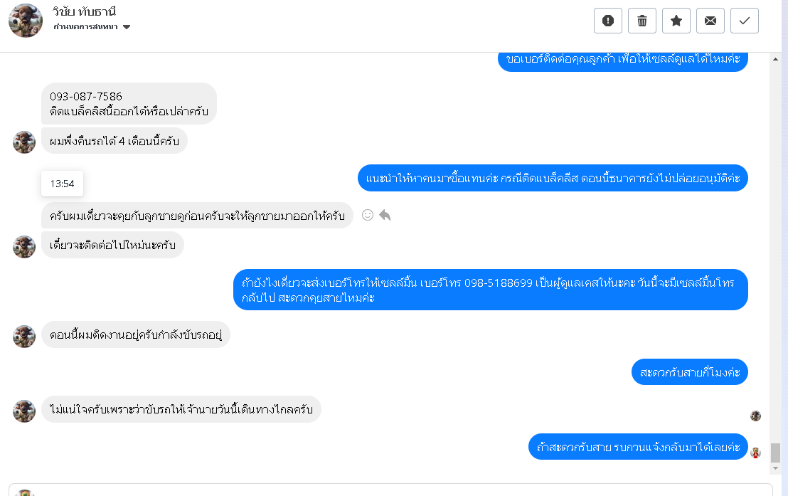Click the contact name วิชัย ทับธานี
The width and height of the screenshot is (788, 496).
pos(84,12)
